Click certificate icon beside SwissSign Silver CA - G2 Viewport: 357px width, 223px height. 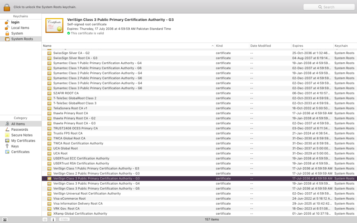tap(49, 53)
